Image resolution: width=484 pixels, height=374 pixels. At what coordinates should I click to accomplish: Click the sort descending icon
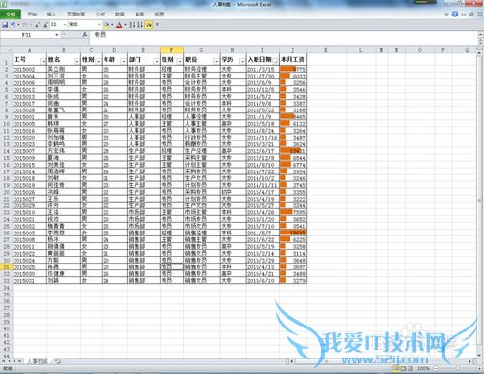140,25
